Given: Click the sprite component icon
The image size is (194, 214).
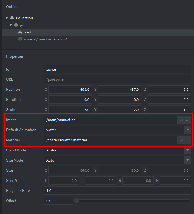Looking at the screenshot, I should point(20,32).
